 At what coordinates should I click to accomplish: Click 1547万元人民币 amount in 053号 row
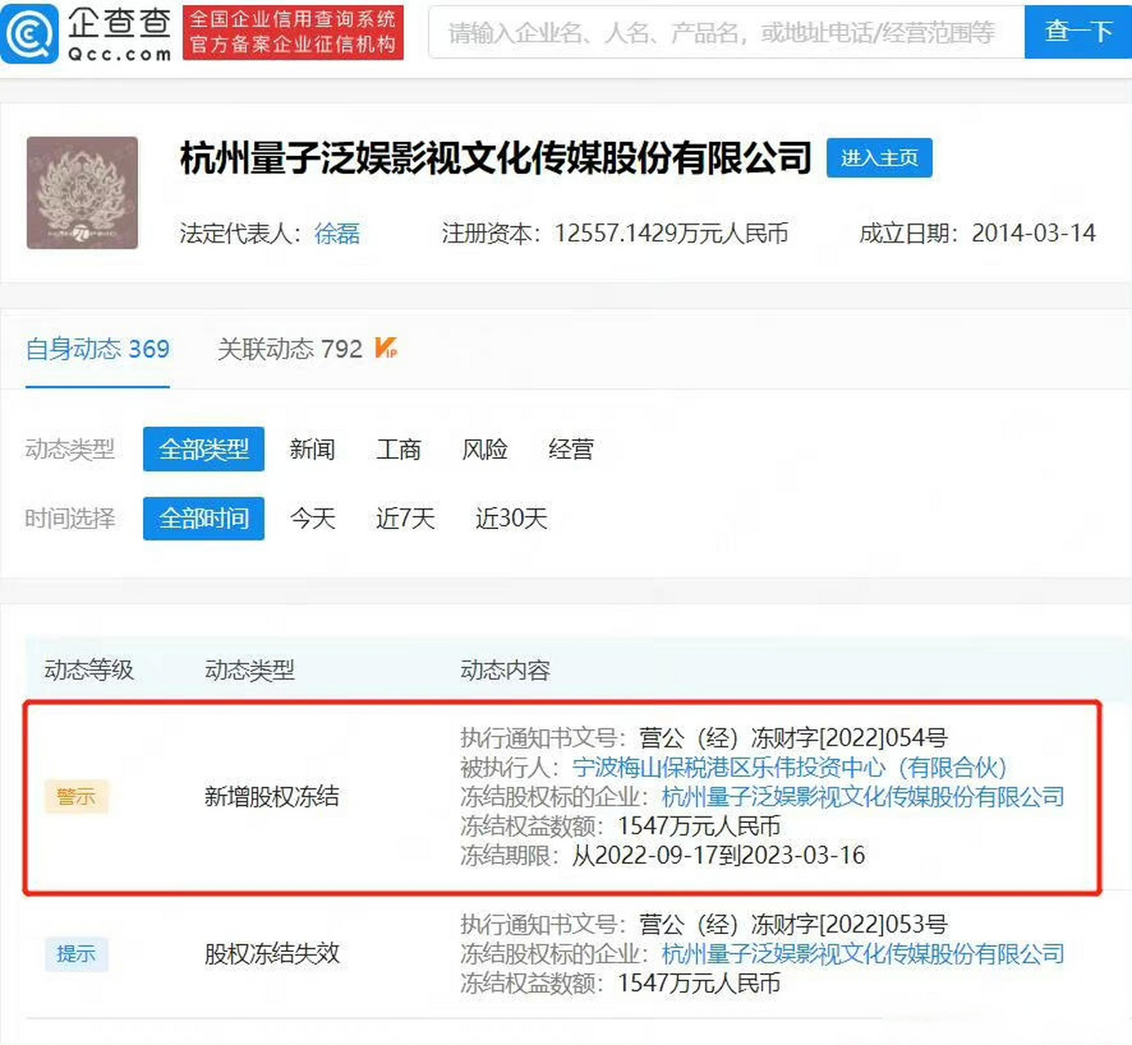coord(699,983)
